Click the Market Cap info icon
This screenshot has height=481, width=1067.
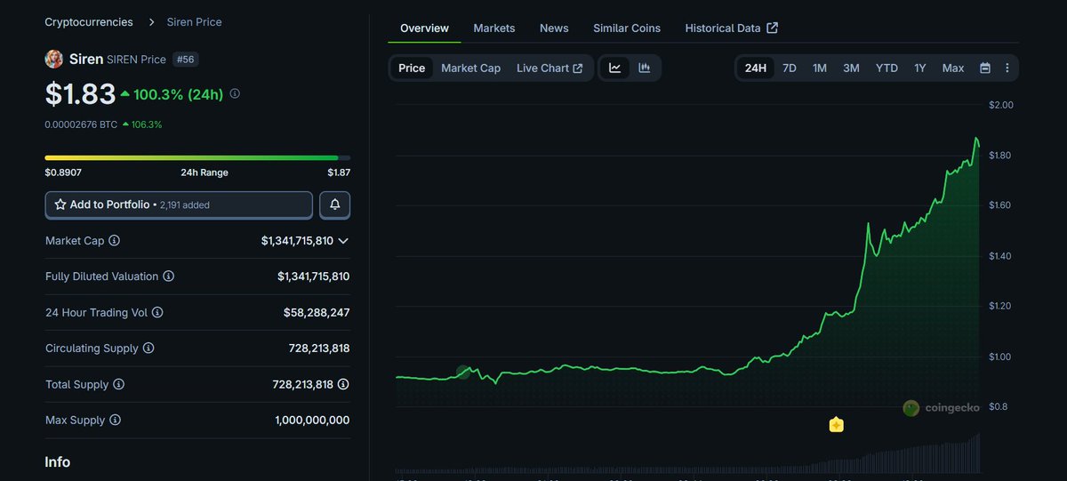tap(114, 240)
